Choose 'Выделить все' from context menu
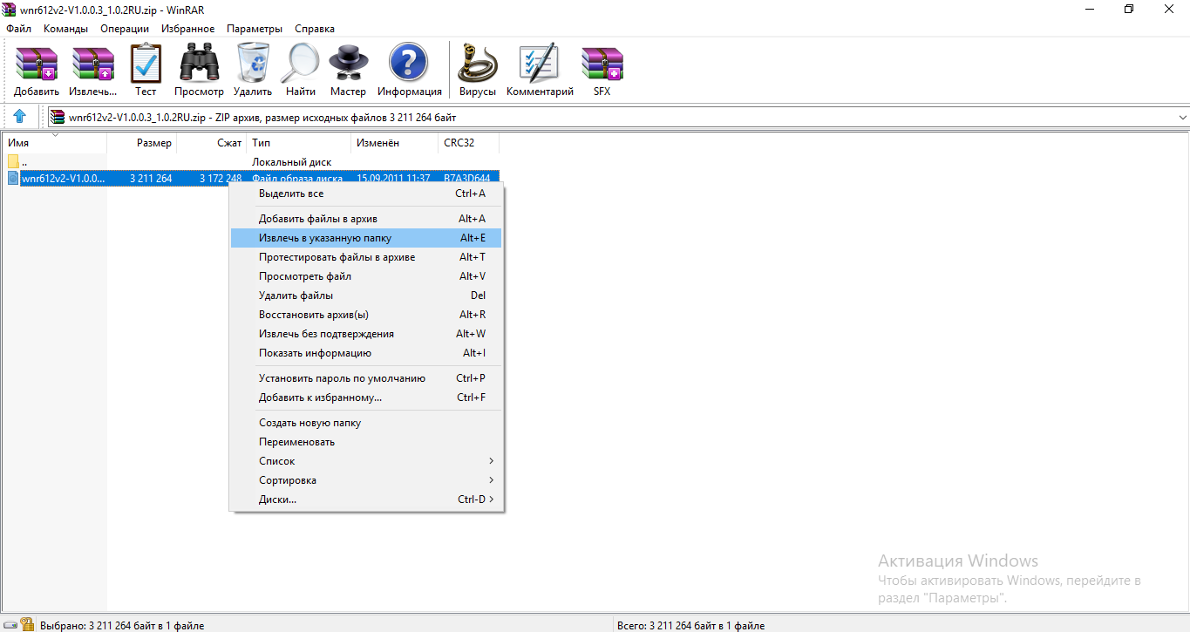 click(366, 194)
